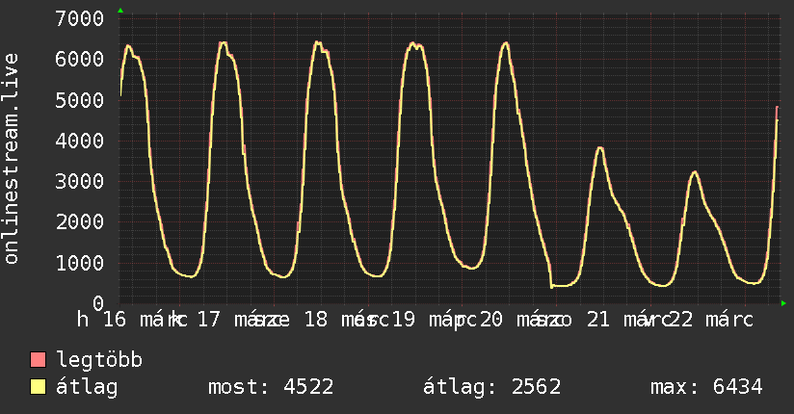
Task: Click the green arrow at the y-axis top
Action: (x=120, y=11)
